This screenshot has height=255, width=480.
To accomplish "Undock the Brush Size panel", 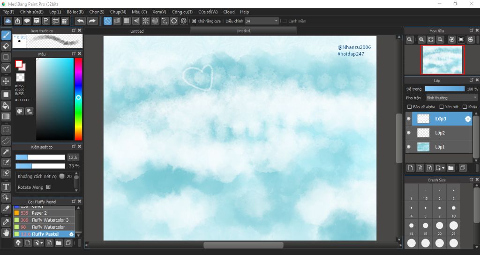I will pyautogui.click(x=472, y=180).
